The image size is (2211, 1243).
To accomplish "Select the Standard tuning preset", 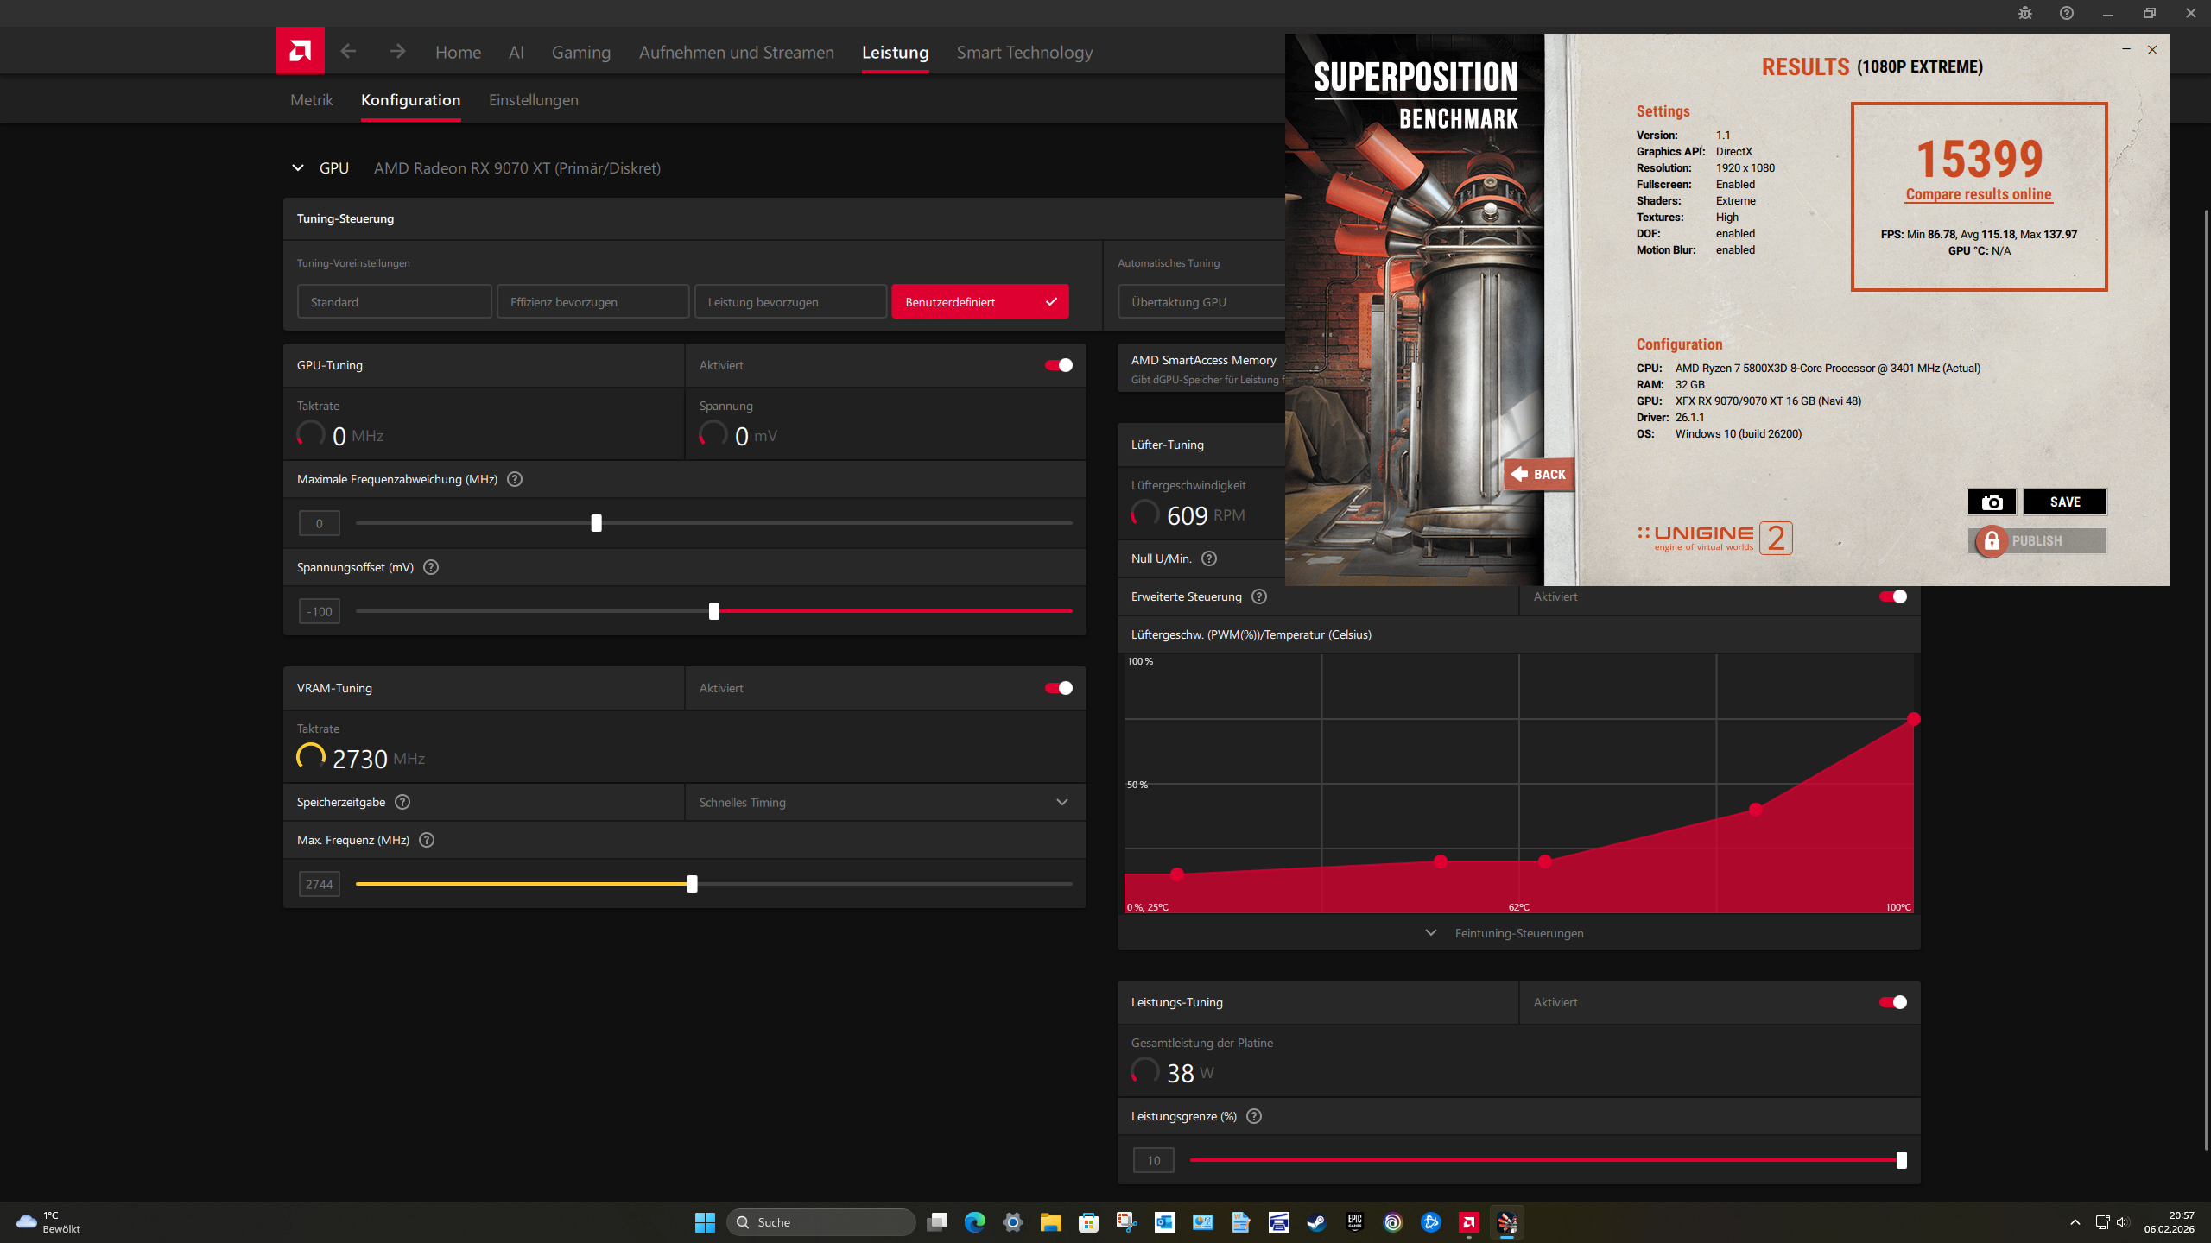I will point(394,302).
